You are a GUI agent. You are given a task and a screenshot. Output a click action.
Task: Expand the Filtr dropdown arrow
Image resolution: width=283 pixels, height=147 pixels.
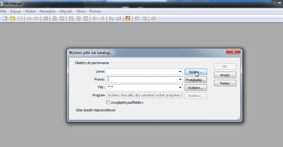(180, 88)
